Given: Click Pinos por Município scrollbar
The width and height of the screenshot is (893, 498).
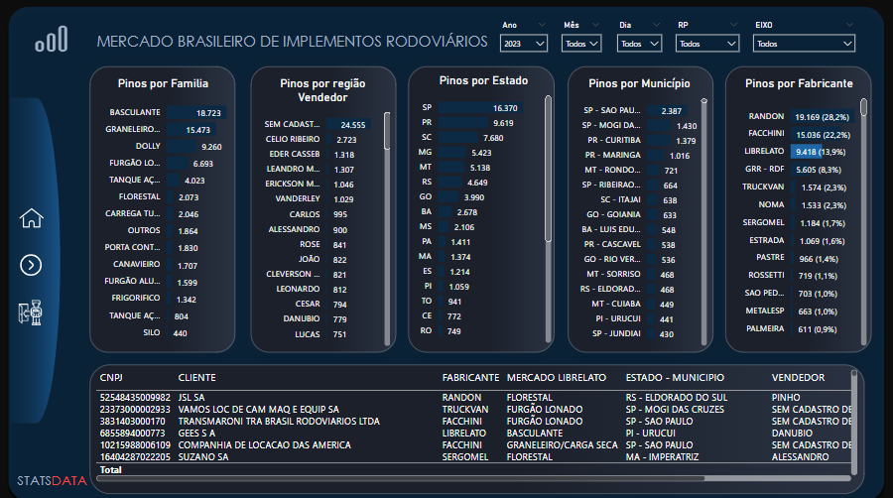Looking at the screenshot, I should click(x=703, y=222).
